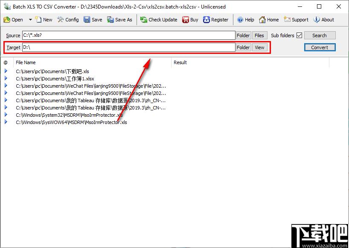The height and width of the screenshot is (248, 349).
Task: Expand the Open dropdown arrow
Action: click(30, 20)
